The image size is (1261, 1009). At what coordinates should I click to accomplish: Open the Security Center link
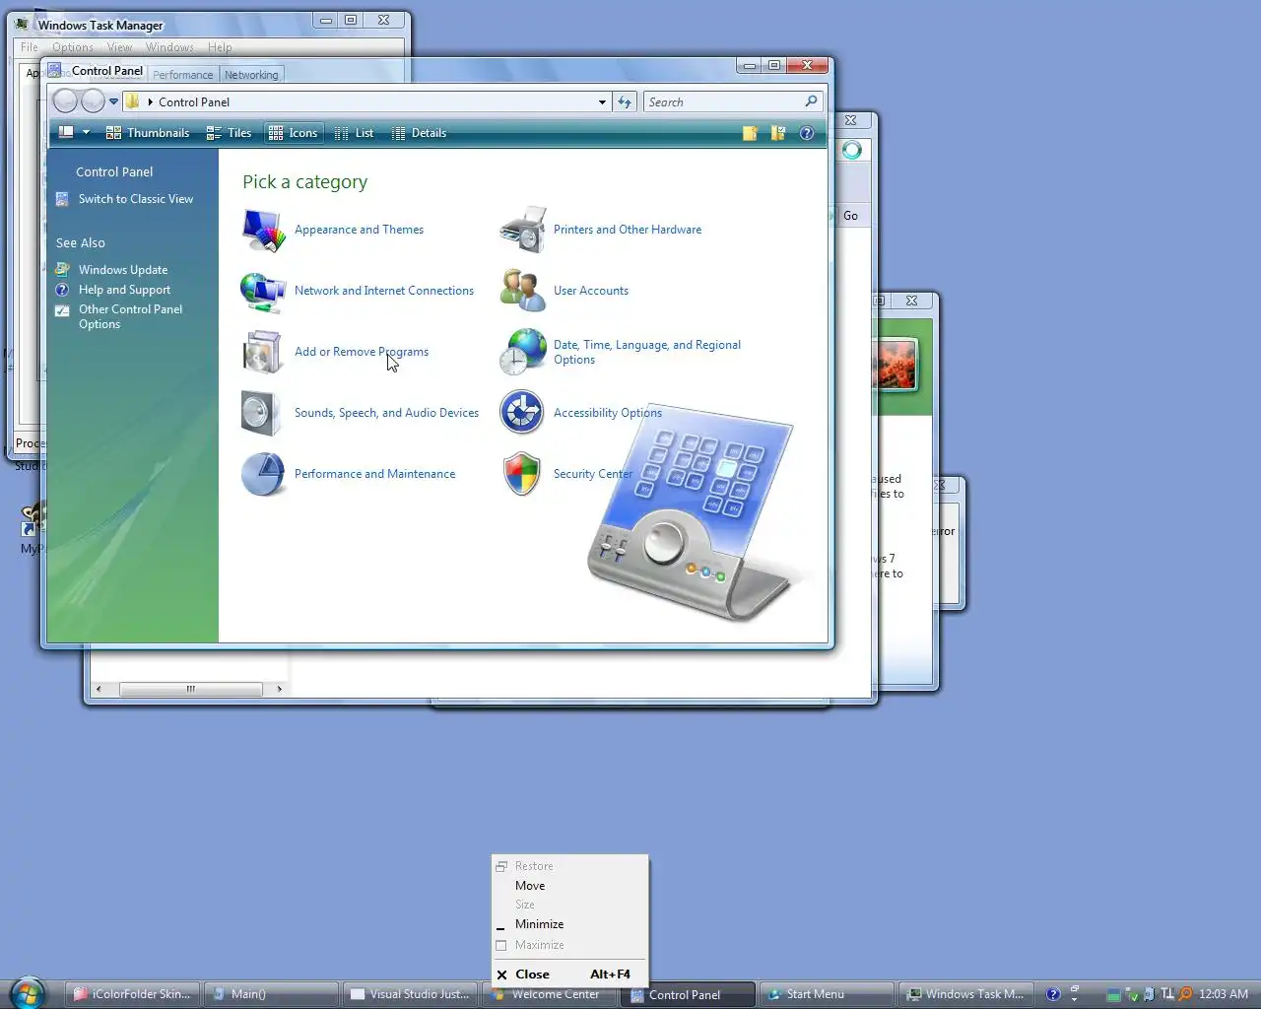pos(593,474)
